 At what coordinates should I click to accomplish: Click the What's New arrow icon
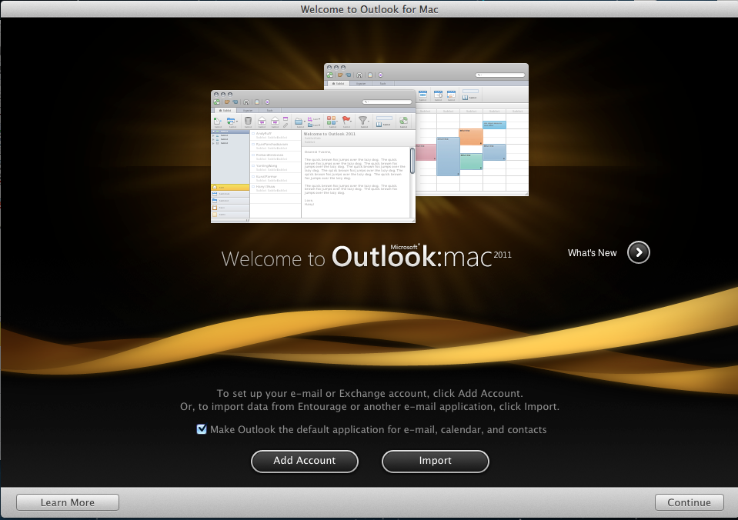pos(638,252)
